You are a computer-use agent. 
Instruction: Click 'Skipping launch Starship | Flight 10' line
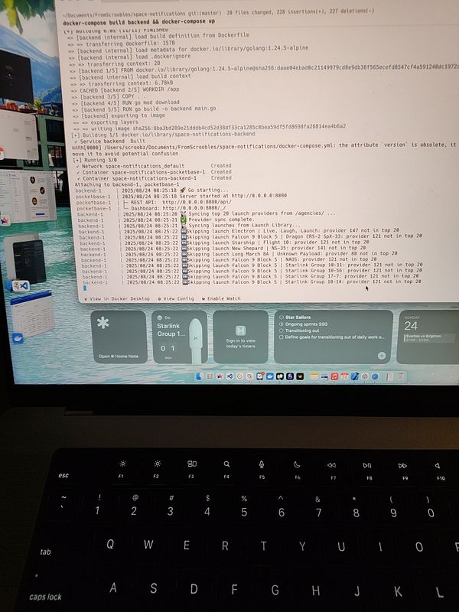pyautogui.click(x=224, y=242)
